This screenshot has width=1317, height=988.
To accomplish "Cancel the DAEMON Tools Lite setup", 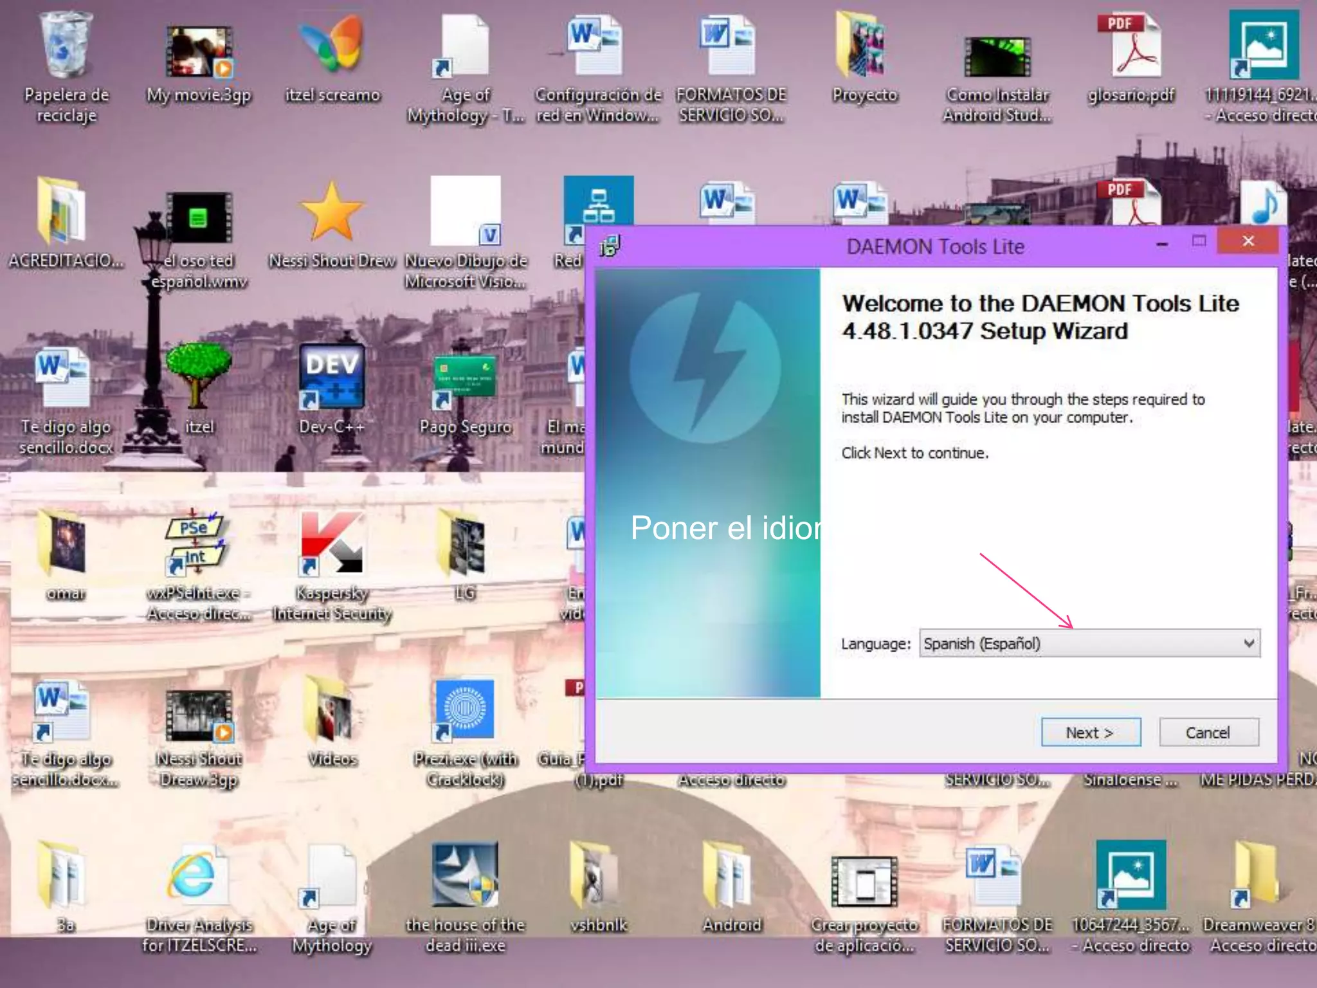I will pos(1208,732).
